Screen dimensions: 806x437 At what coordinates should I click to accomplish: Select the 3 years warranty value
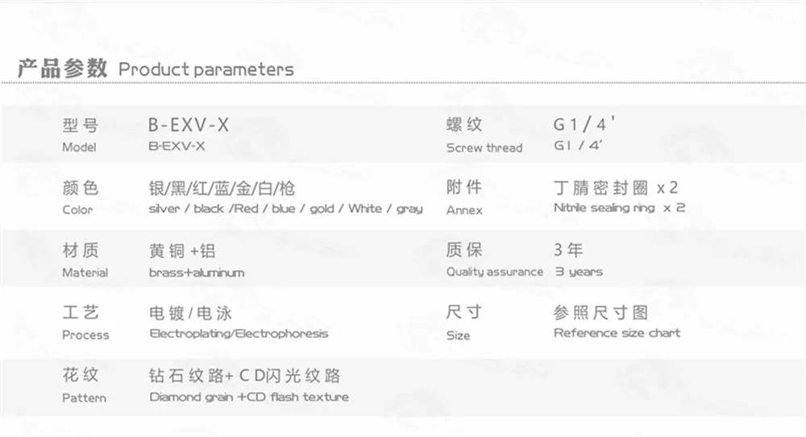[x=579, y=272]
